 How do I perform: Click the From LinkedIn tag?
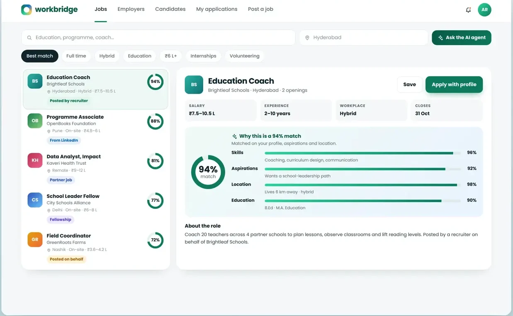(x=64, y=140)
